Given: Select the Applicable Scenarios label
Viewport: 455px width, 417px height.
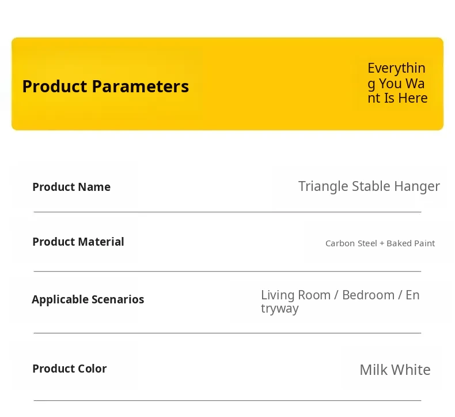Looking at the screenshot, I should 88,299.
